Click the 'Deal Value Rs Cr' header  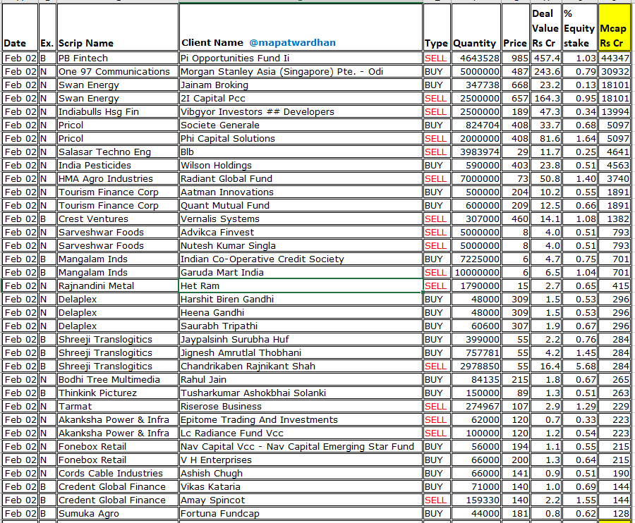click(x=545, y=27)
